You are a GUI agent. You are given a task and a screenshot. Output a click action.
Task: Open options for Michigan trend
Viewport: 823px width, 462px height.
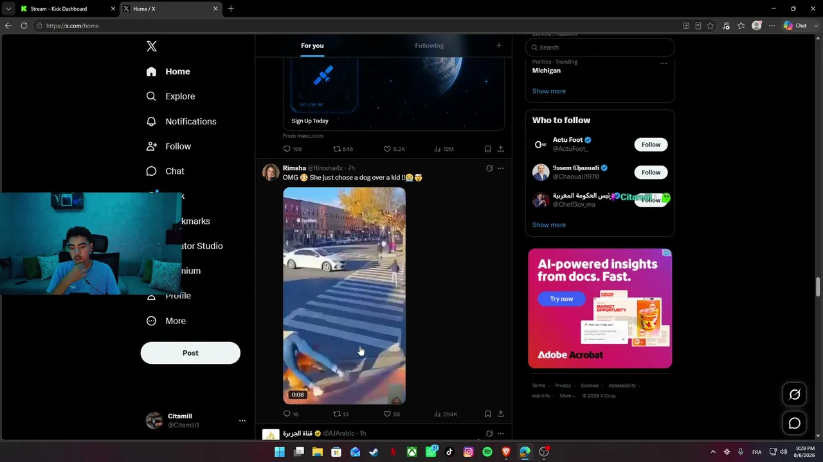(x=664, y=63)
